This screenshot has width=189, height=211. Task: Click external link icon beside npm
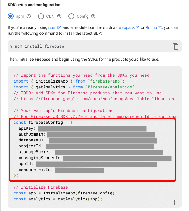[x=59, y=28]
